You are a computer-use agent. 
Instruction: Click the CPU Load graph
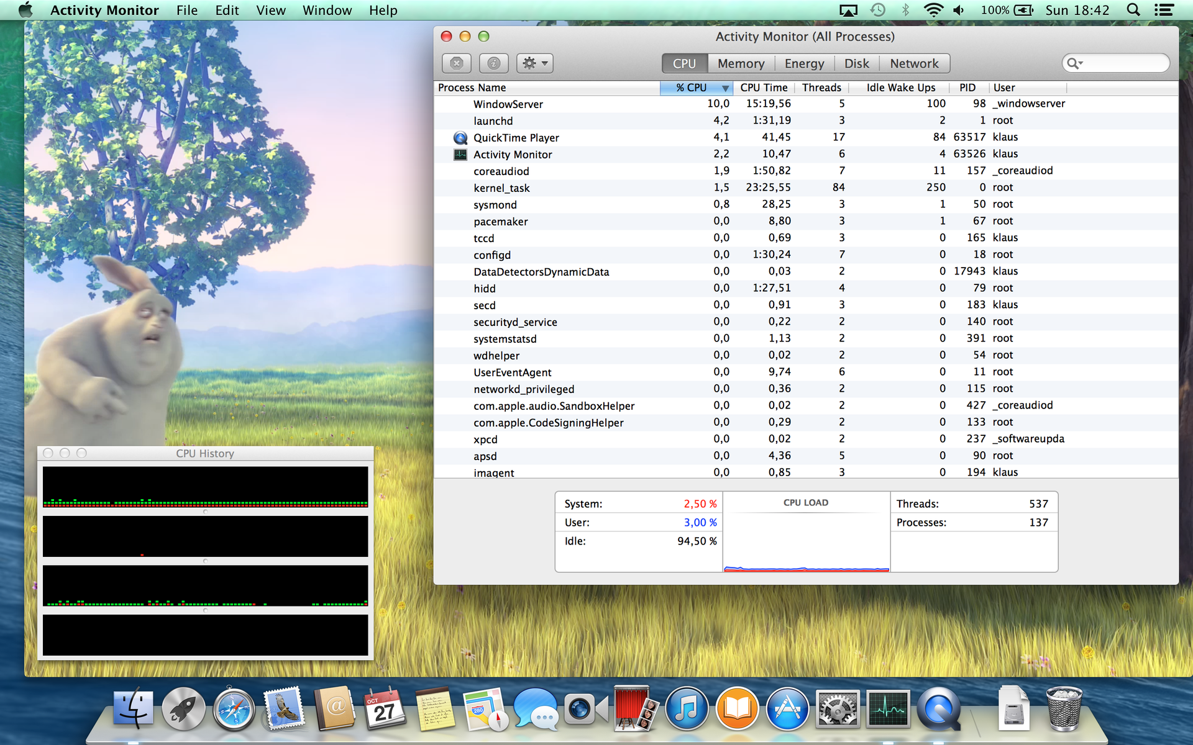[x=806, y=540]
